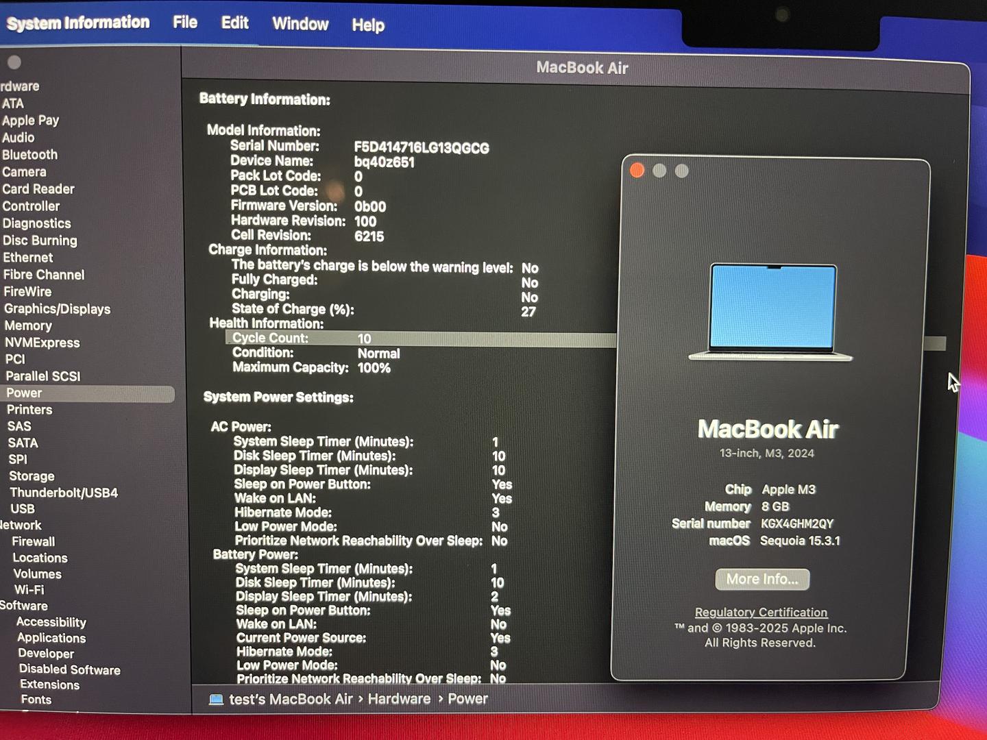Select Camera in the sidebar
The height and width of the screenshot is (740, 987).
coord(25,172)
